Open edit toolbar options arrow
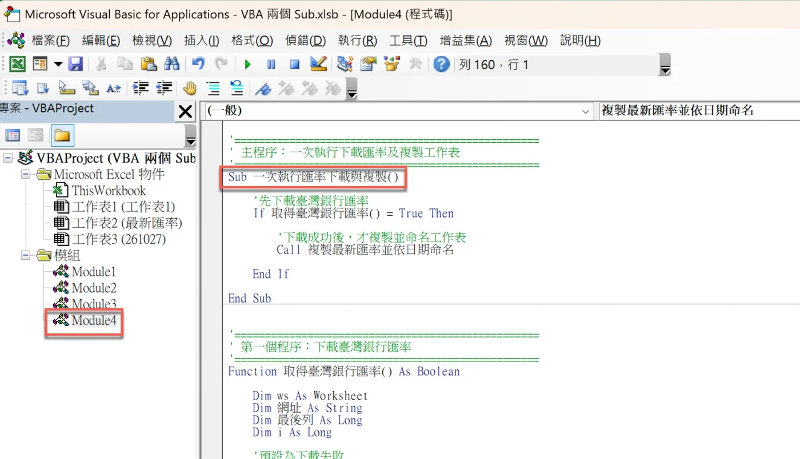Image resolution: width=800 pixels, height=459 pixels. tap(353, 89)
